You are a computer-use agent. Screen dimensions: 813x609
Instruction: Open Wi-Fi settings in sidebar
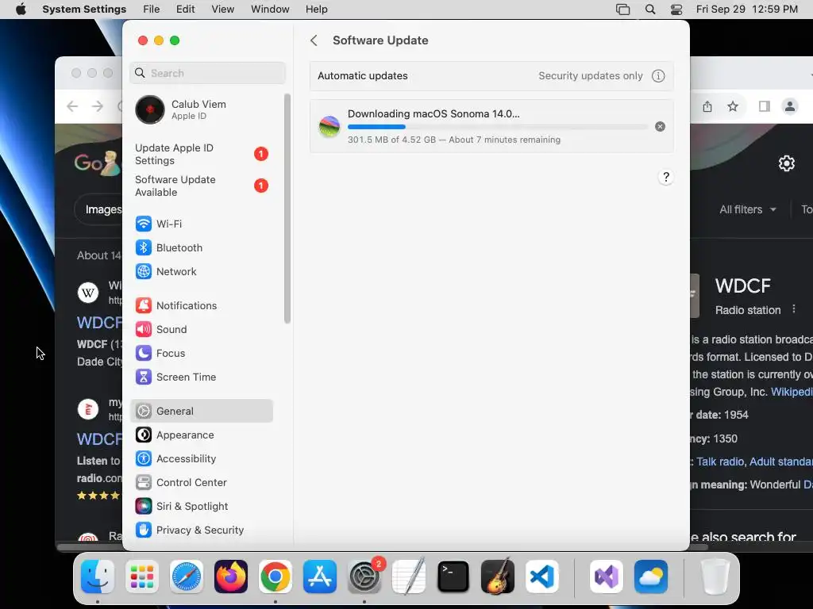click(x=201, y=224)
